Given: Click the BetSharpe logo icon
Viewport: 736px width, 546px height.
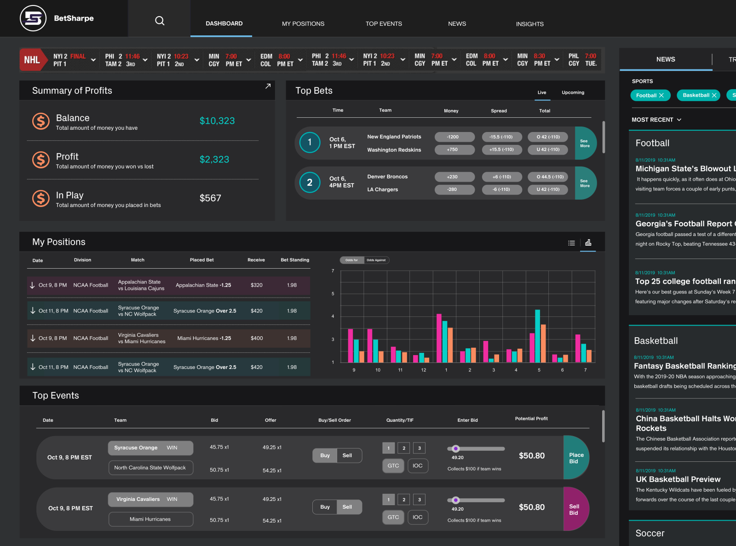Looking at the screenshot, I should 33,18.
